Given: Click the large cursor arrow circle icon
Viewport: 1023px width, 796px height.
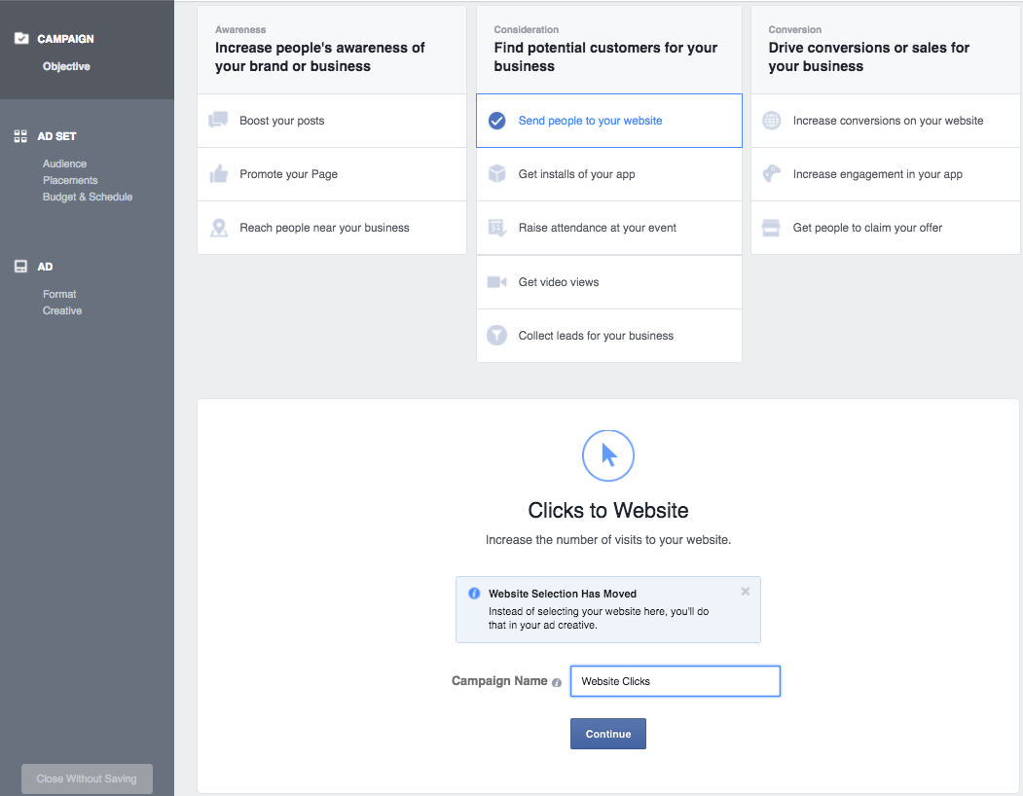Looking at the screenshot, I should click(608, 455).
